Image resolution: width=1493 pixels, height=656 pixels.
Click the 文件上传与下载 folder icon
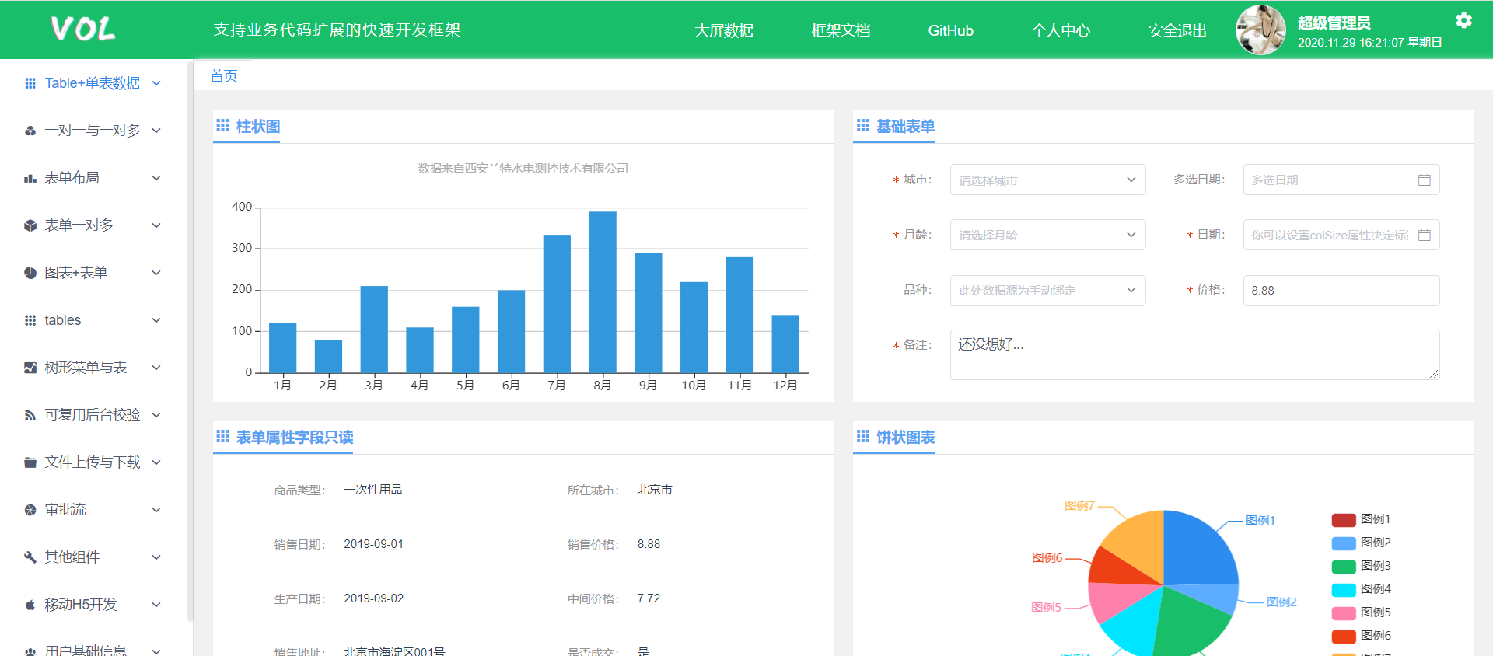30,462
